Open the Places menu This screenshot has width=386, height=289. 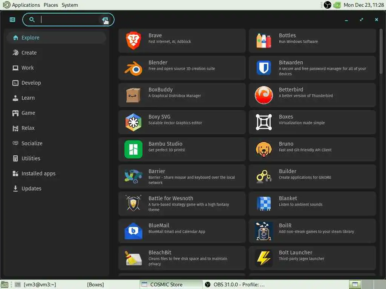tap(51, 5)
